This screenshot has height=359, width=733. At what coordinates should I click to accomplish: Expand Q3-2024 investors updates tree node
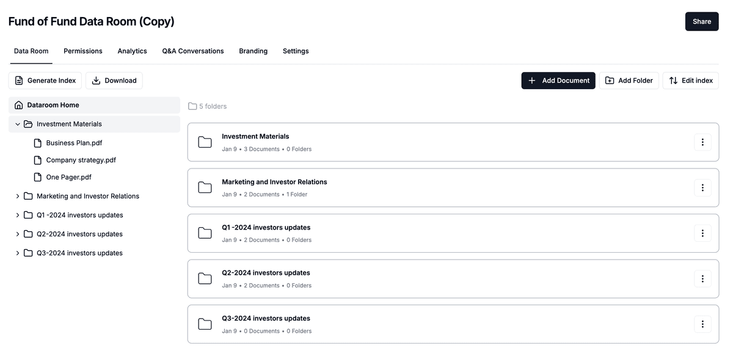(x=18, y=253)
